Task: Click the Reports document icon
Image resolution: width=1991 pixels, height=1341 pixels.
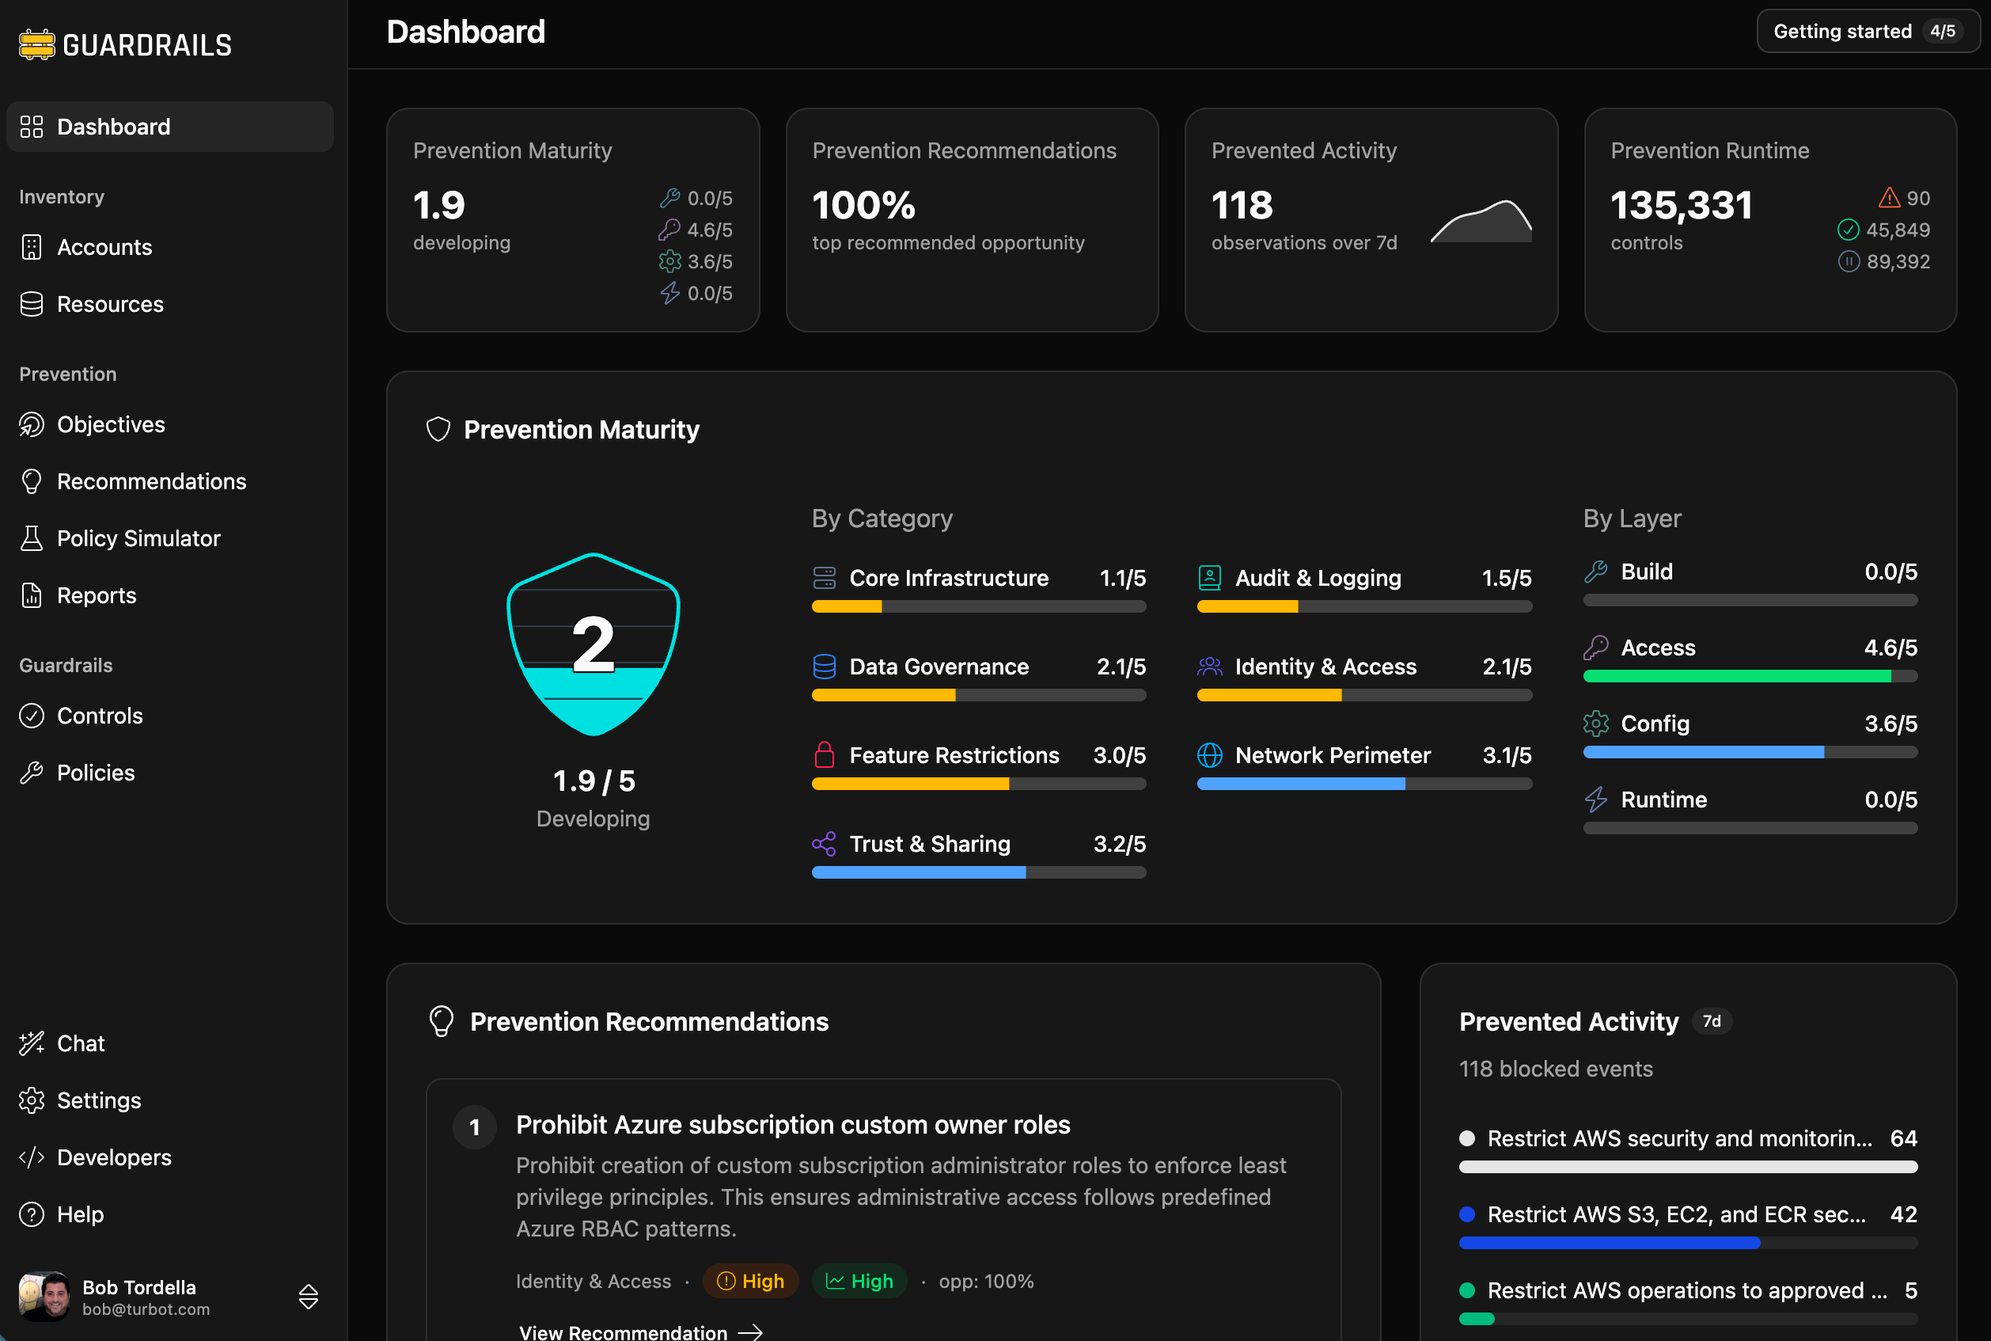Action: pos(32,595)
